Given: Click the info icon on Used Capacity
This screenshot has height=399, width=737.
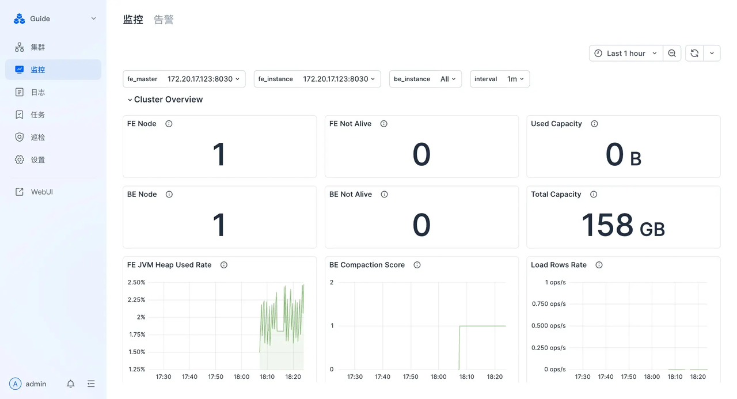Looking at the screenshot, I should [594, 124].
